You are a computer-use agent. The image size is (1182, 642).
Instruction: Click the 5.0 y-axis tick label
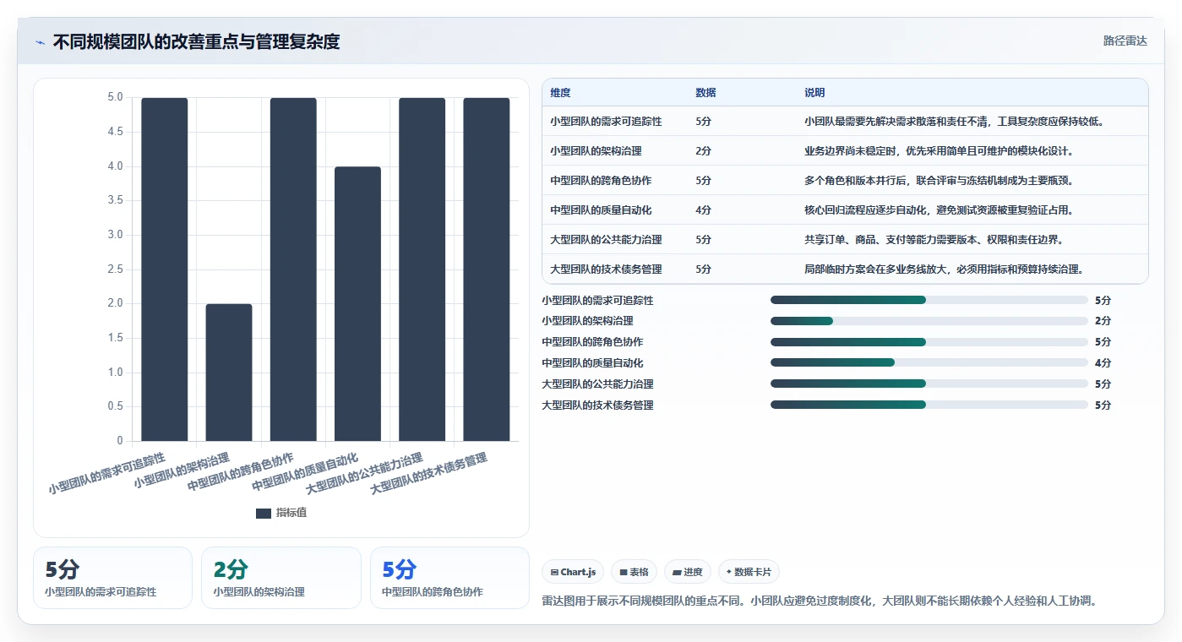(115, 97)
